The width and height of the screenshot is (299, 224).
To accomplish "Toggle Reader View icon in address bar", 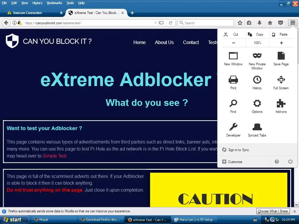I will tap(161, 23).
